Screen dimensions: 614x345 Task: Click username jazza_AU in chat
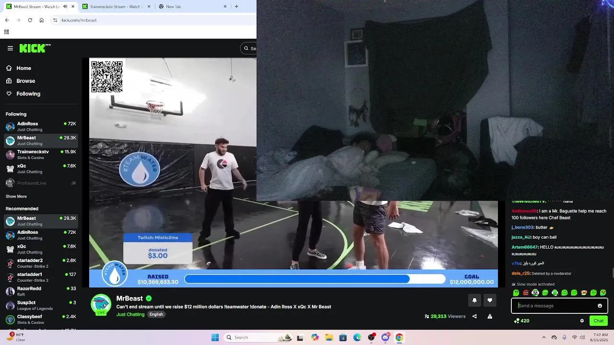click(521, 237)
